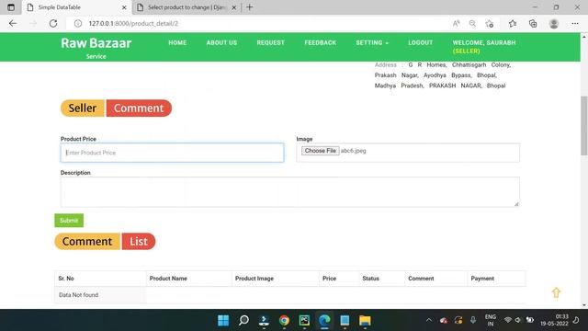The width and height of the screenshot is (588, 331).
Task: Open the volume tray icon
Action: click(518, 320)
